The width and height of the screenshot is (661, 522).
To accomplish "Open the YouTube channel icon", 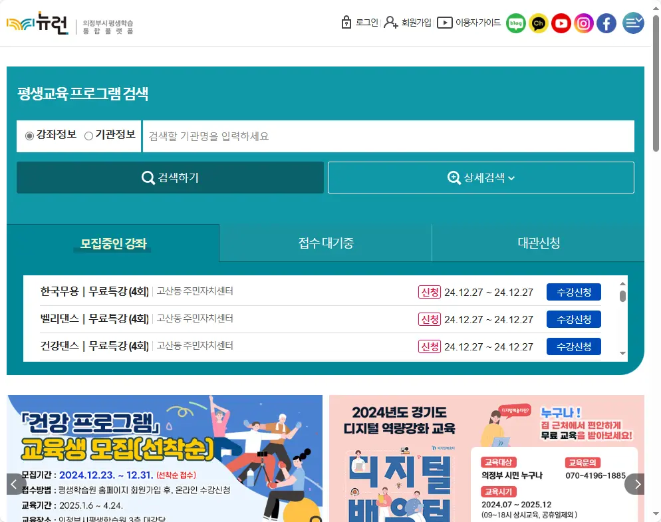I will tap(561, 23).
